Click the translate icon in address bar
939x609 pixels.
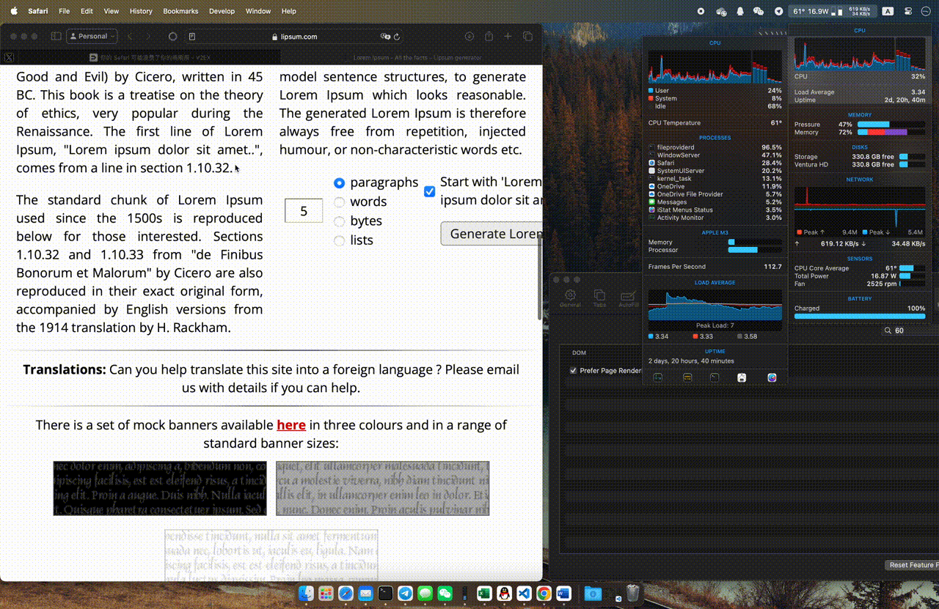(x=384, y=37)
